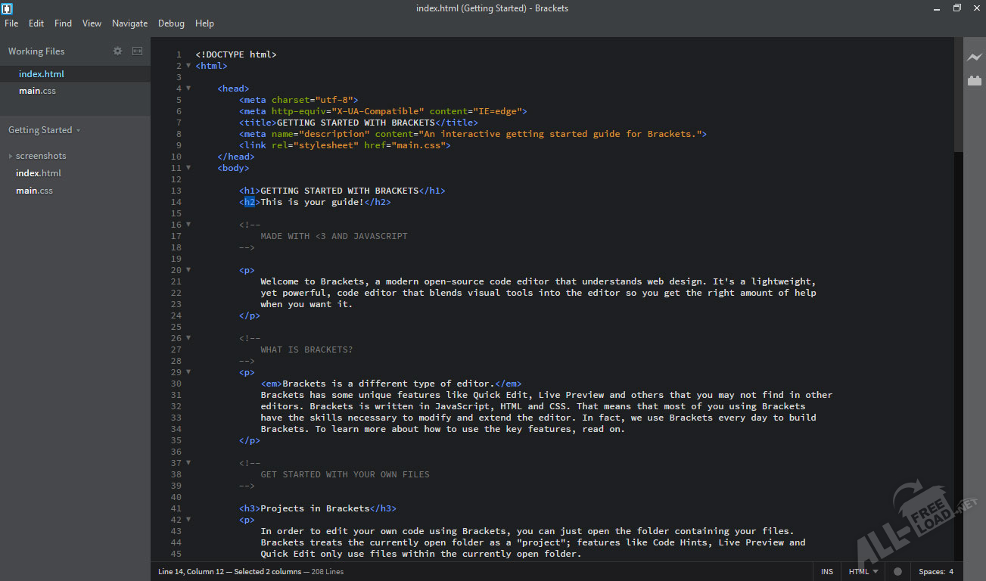Image resolution: width=986 pixels, height=581 pixels.
Task: Open the Navigate menu
Action: pos(129,23)
